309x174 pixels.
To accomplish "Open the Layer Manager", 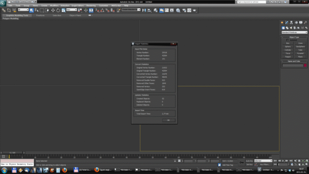I will [x=155, y=10].
